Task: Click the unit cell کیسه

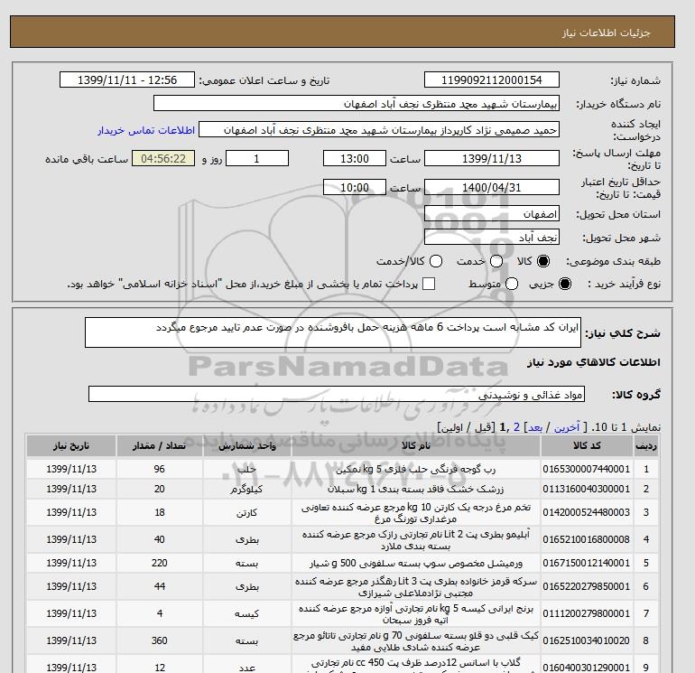Action: click(x=247, y=613)
